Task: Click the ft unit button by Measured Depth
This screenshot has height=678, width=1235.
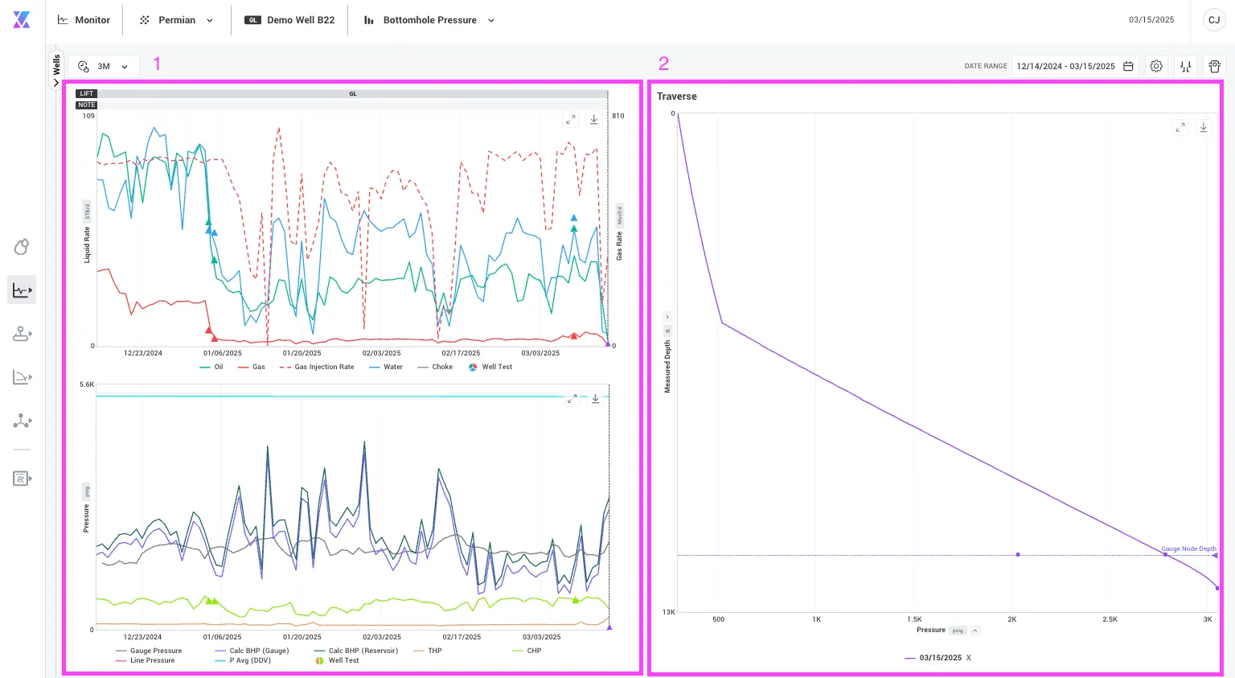Action: coord(667,331)
